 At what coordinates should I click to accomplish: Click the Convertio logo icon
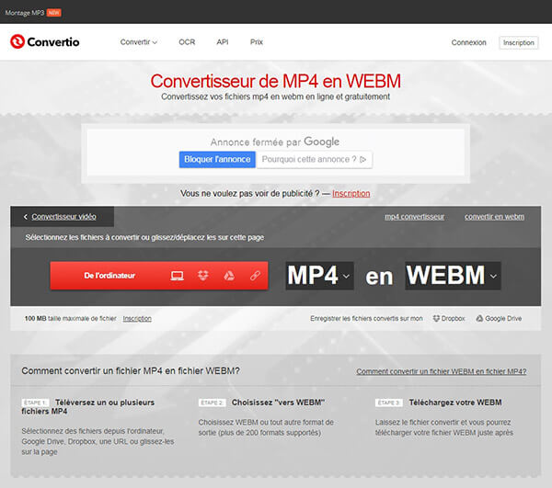(17, 42)
